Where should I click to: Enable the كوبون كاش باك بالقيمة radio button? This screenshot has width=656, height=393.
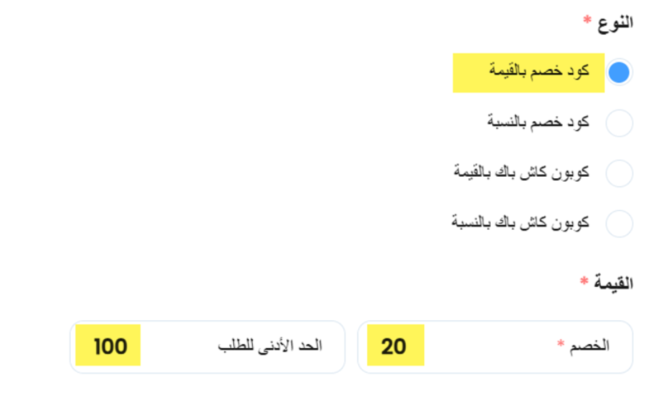(x=619, y=173)
